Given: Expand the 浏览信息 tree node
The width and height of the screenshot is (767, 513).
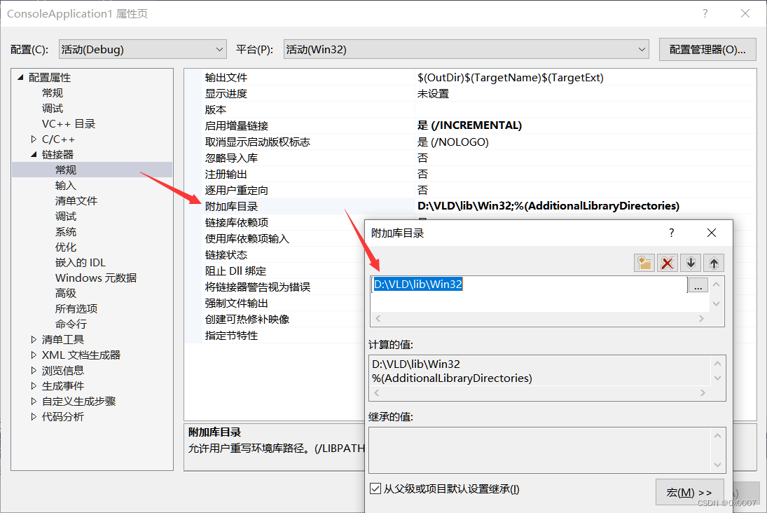Looking at the screenshot, I should coord(33,370).
